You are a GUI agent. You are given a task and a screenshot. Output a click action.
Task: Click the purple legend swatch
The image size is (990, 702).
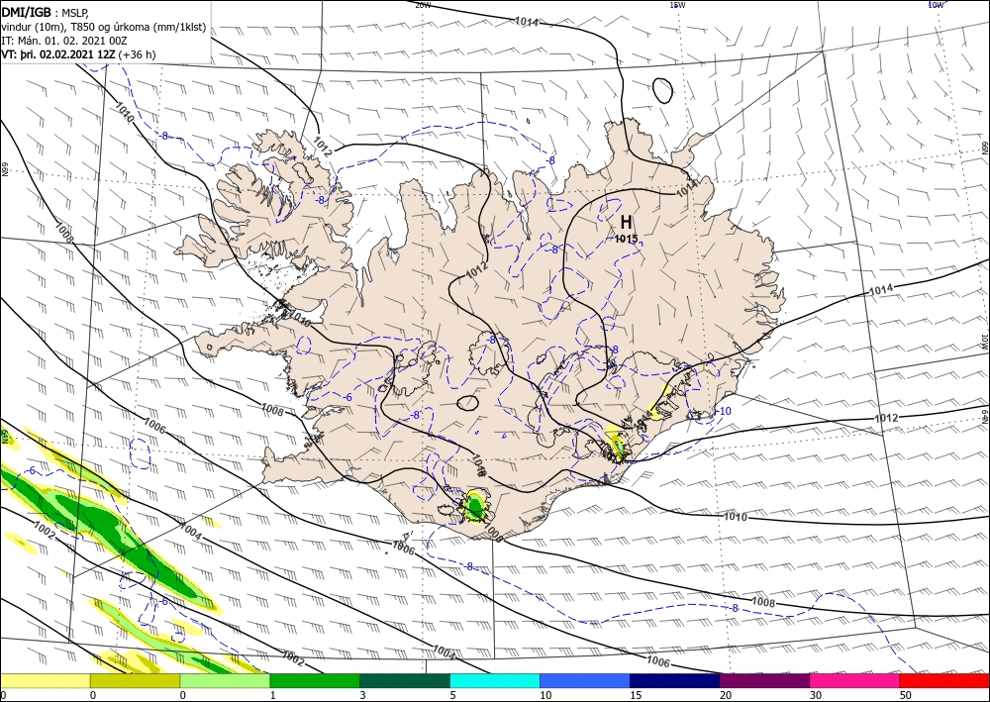(x=764, y=680)
